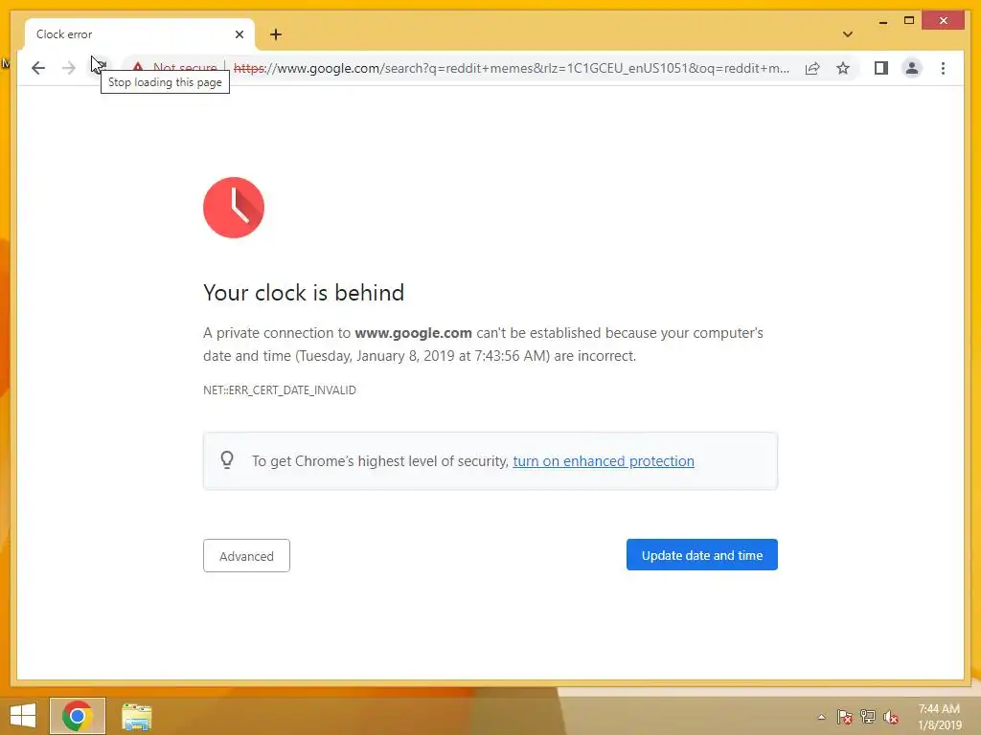This screenshot has width=981, height=735.
Task: Open the Windows Start button
Action: pos(23,716)
